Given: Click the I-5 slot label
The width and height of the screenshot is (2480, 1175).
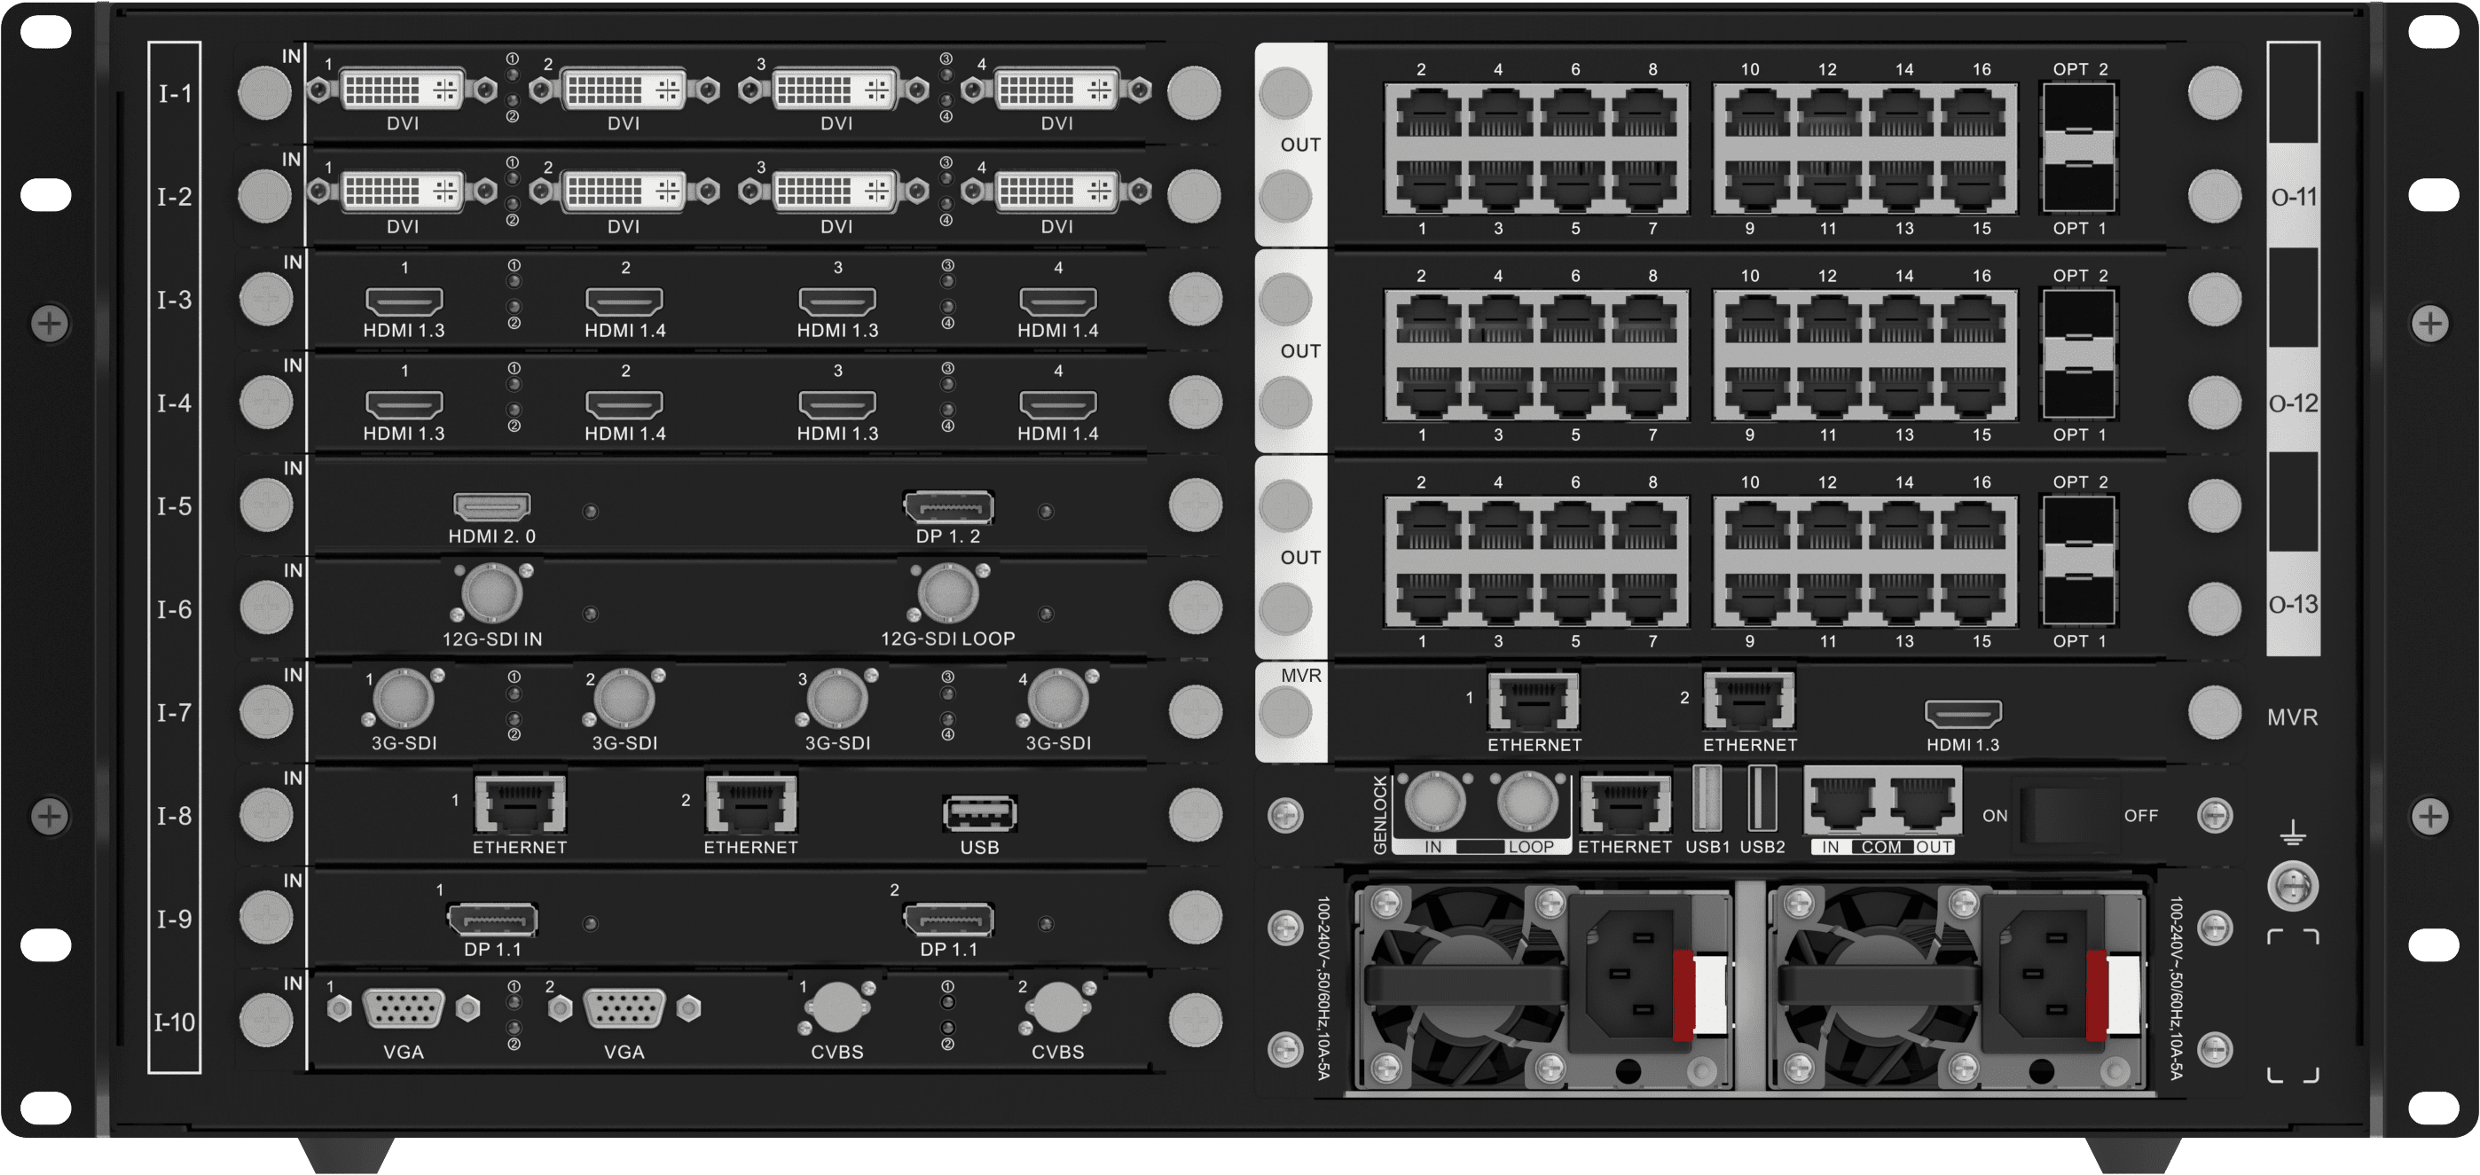Looking at the screenshot, I should [176, 506].
